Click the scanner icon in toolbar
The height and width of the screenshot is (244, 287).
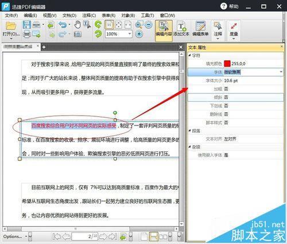pyautogui.click(x=37, y=25)
